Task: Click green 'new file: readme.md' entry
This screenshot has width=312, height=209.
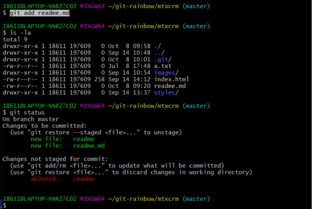Action: tap(68, 146)
